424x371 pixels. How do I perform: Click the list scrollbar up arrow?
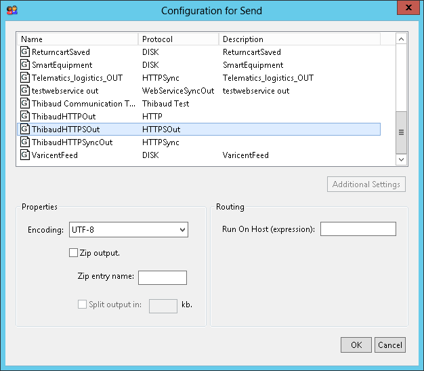(400, 39)
